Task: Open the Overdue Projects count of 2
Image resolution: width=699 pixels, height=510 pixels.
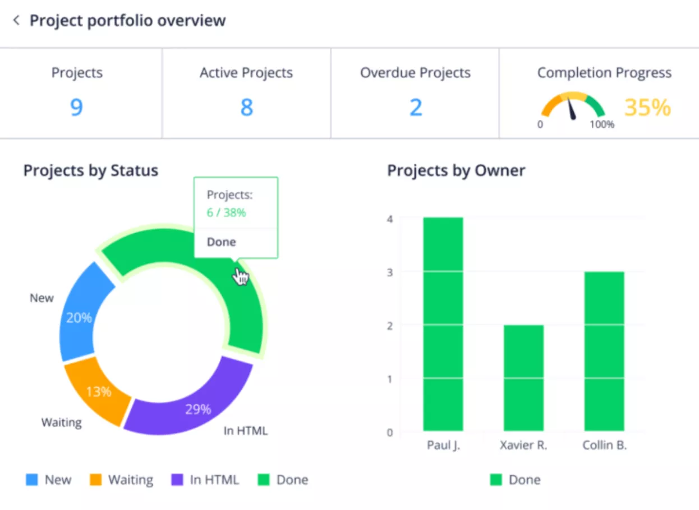Action: tap(415, 106)
